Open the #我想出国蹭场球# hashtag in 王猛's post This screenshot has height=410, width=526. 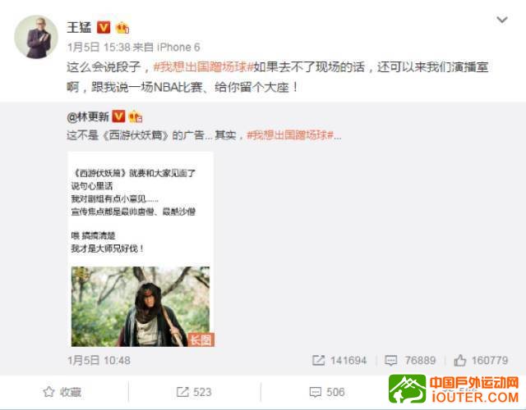pyautogui.click(x=203, y=67)
